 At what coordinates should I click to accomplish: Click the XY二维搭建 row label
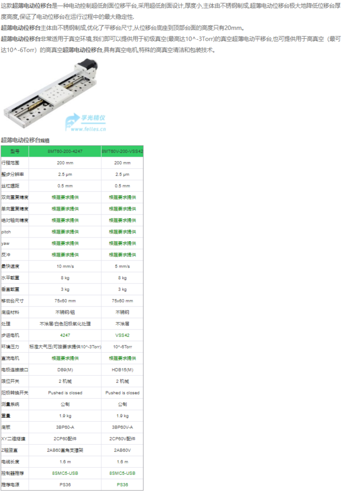pos(13,439)
